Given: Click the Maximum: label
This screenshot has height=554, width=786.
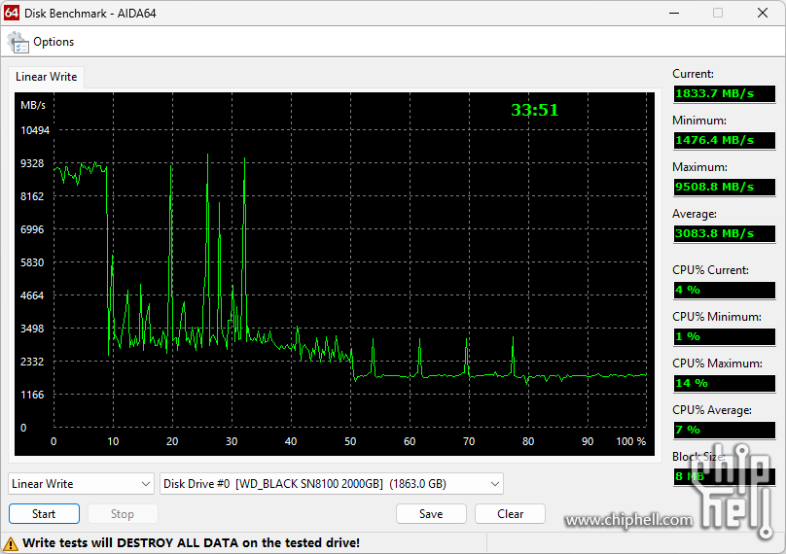Looking at the screenshot, I should tap(699, 167).
